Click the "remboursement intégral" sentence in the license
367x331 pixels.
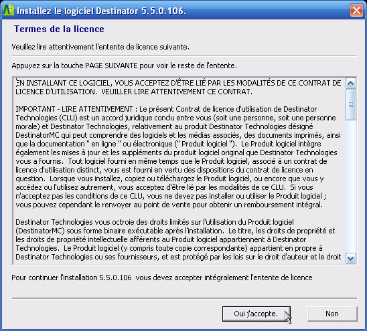169,205
